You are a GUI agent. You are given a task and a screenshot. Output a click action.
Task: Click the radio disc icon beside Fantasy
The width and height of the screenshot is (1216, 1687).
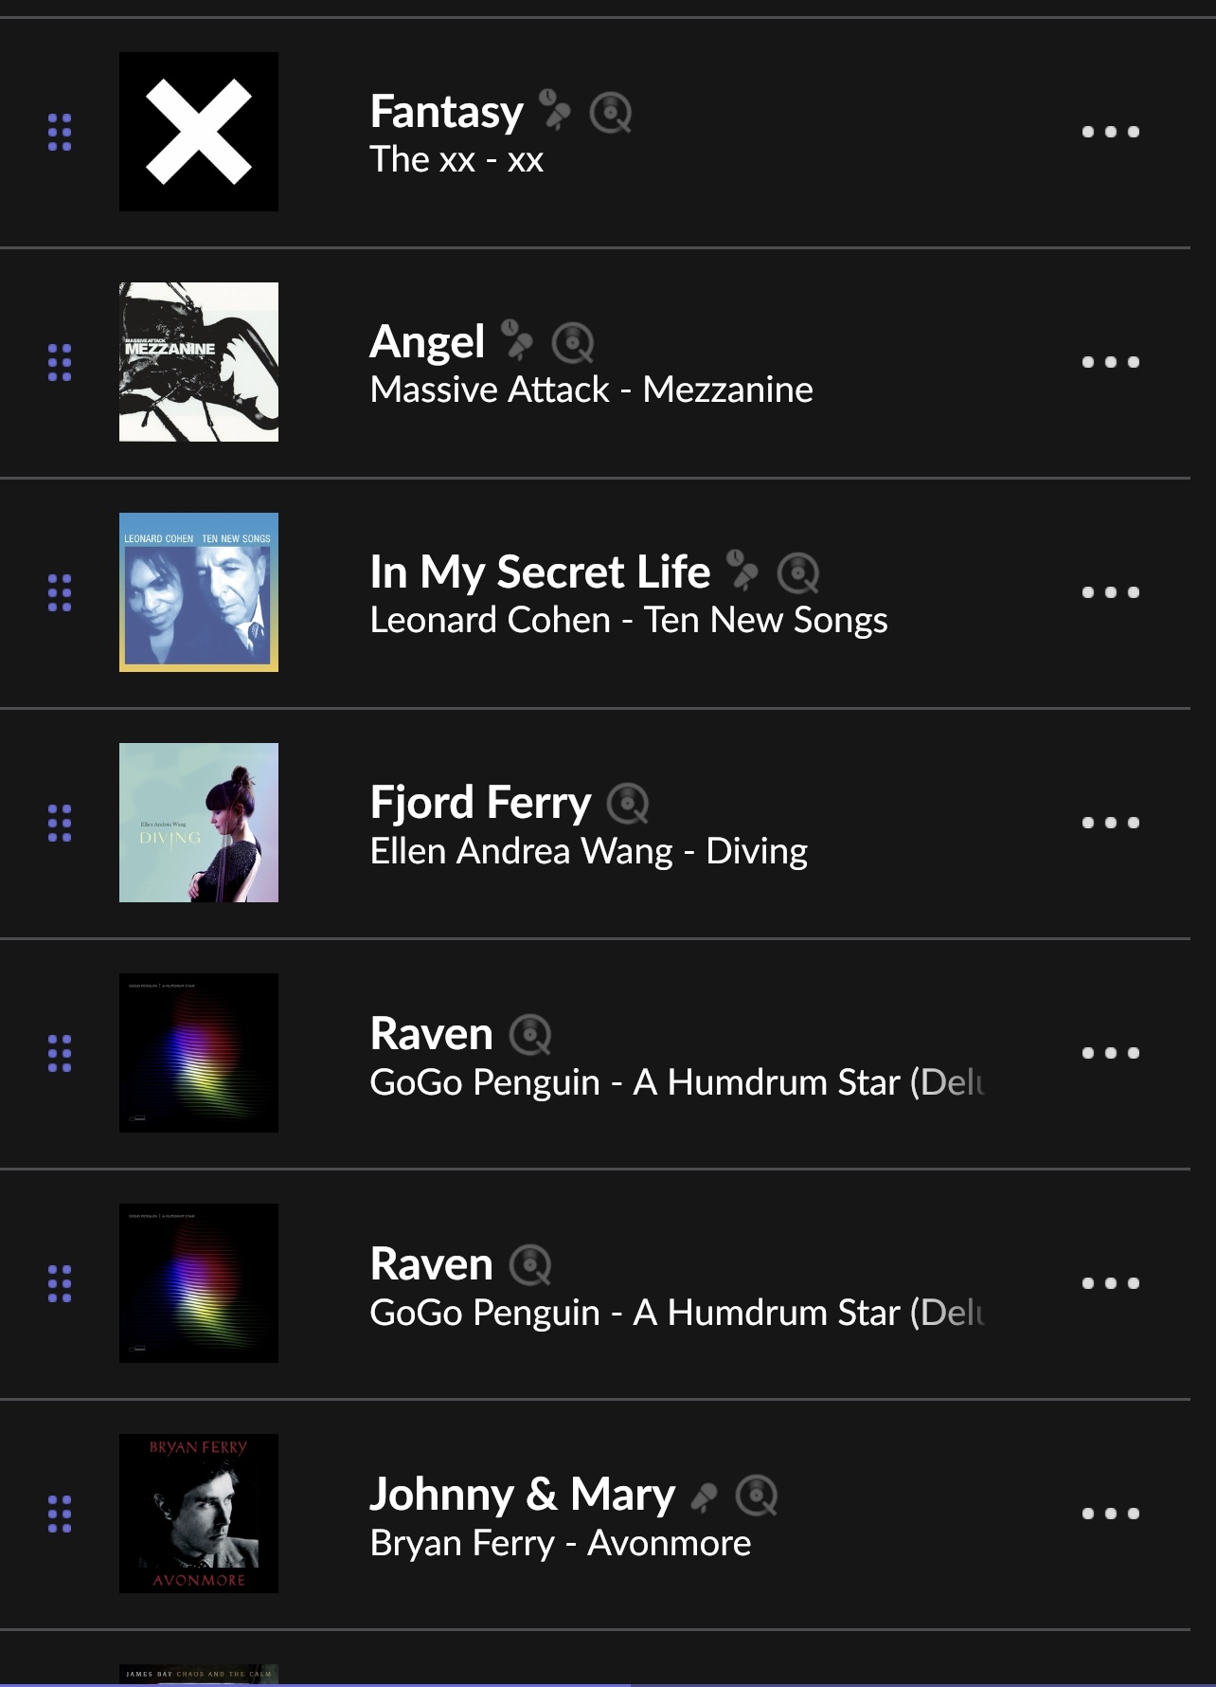[x=611, y=113]
